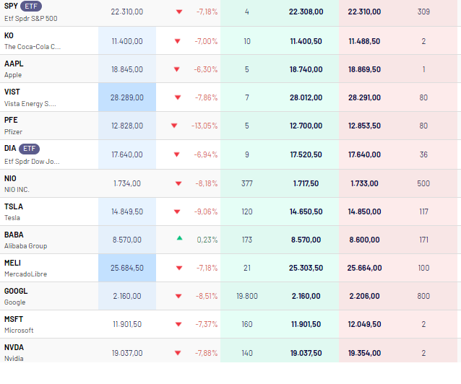The width and height of the screenshot is (461, 384).
Task: Click bid price 1.717,50 of NIO
Action: tap(306, 183)
